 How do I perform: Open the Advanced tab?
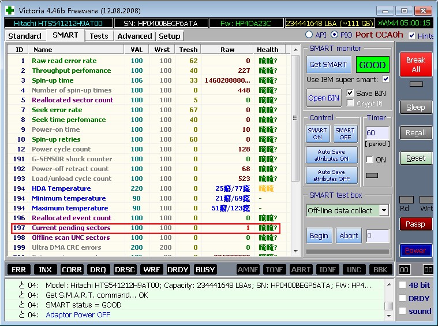[134, 36]
